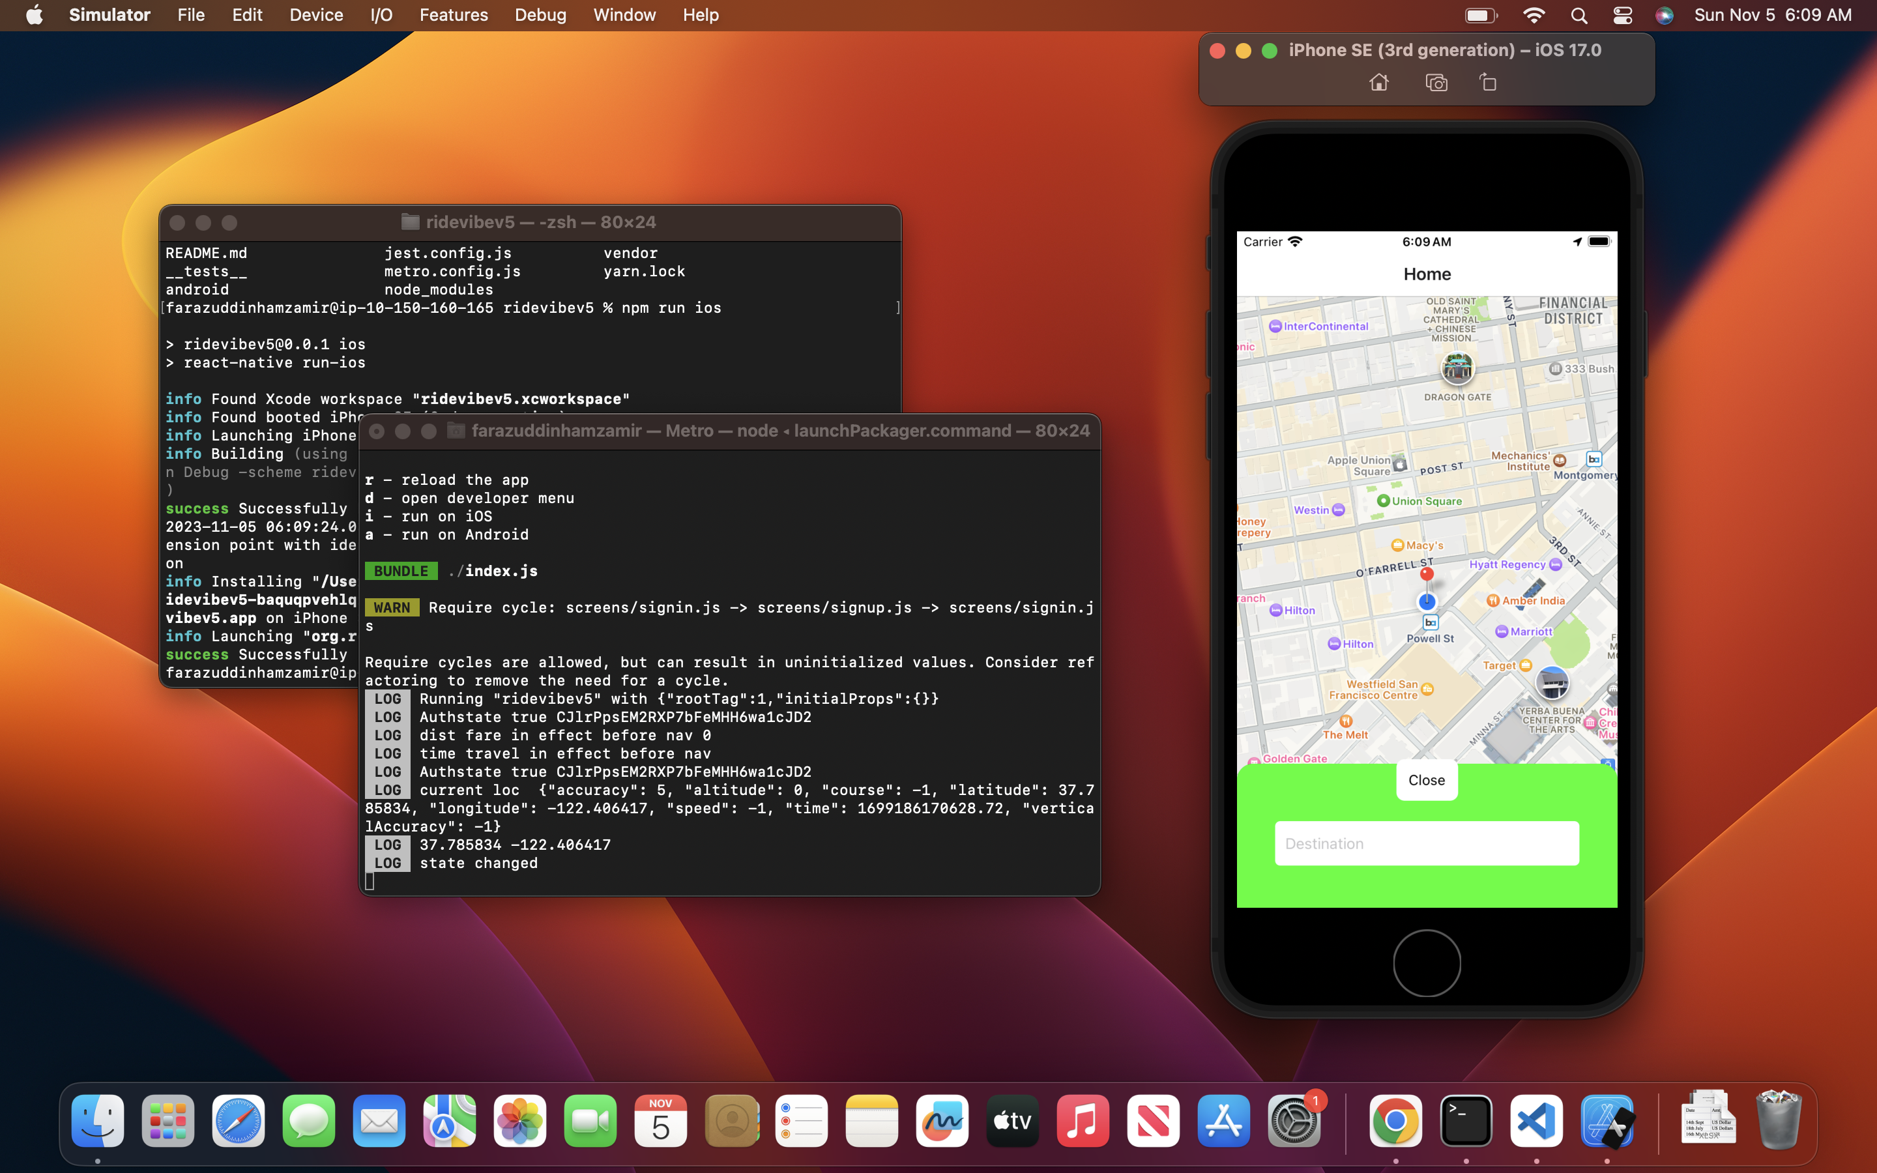Open Spotlight search in menu bar

[1579, 15]
